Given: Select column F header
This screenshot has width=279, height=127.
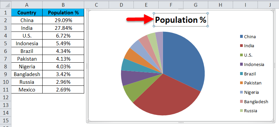Looking at the screenshot, I should 171,5.
